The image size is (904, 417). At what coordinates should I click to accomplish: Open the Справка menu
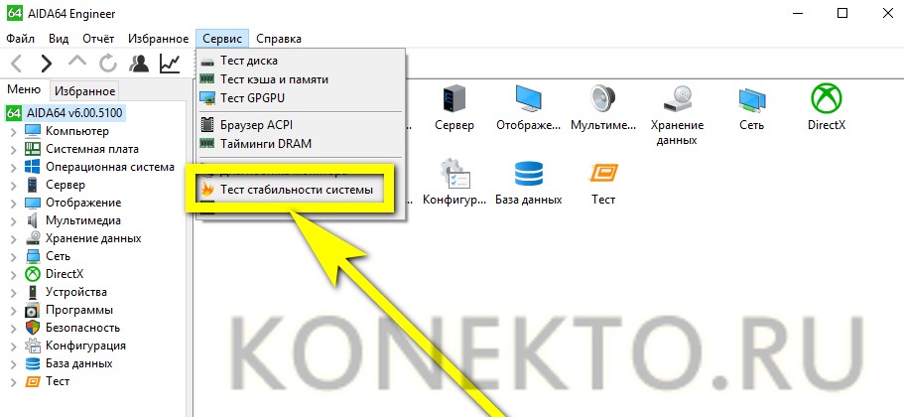tap(279, 39)
